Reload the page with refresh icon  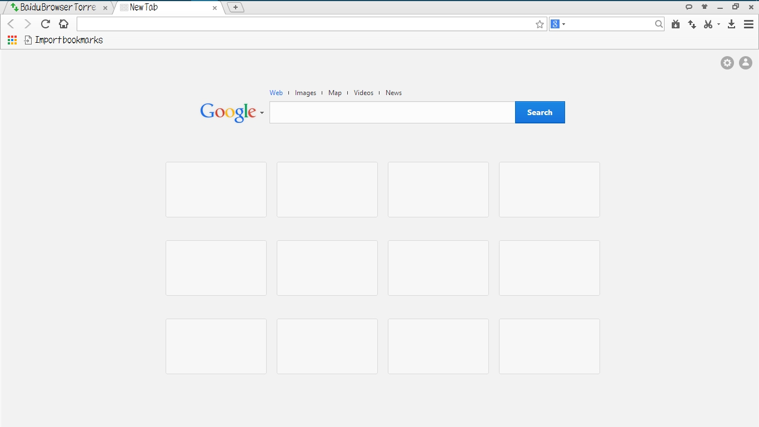click(x=46, y=24)
